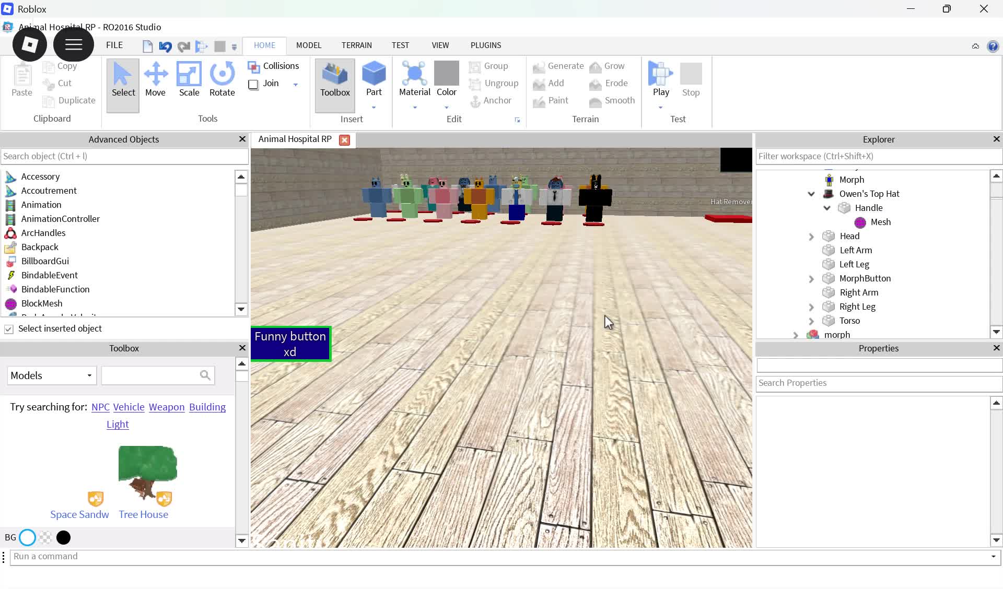
Task: Open the Toolbox panel button
Action: coord(335,85)
